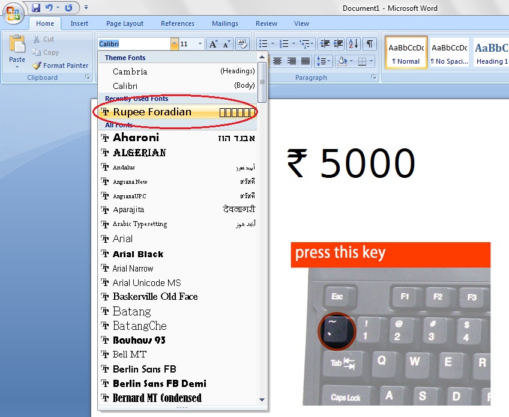The image size is (509, 417).
Task: Click the Sort A-Z icon
Action: 353,43
